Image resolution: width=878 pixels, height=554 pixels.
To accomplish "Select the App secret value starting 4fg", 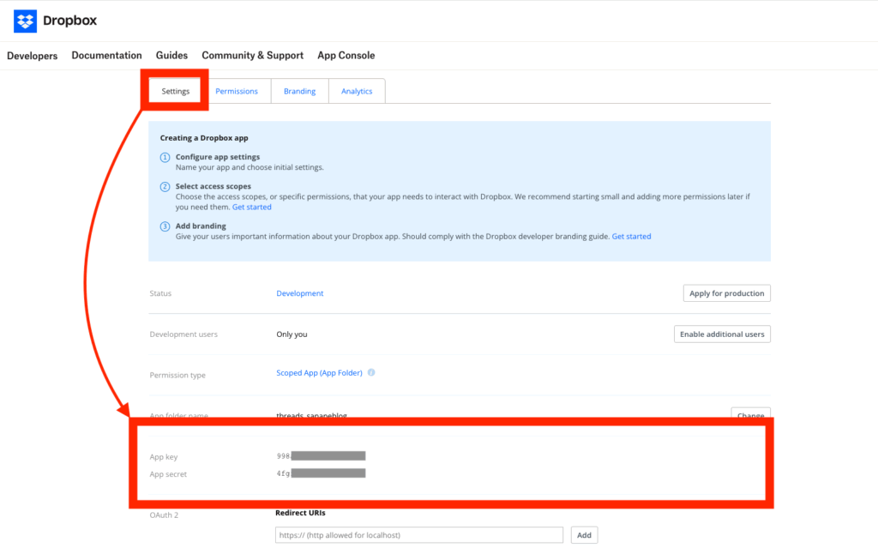I will coord(321,473).
